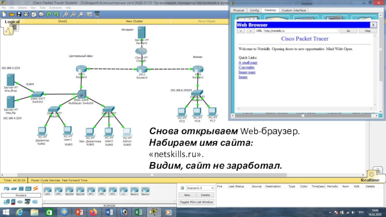The image size is (386, 217).
Task: Open Firefox from the taskbar
Action: [94, 212]
